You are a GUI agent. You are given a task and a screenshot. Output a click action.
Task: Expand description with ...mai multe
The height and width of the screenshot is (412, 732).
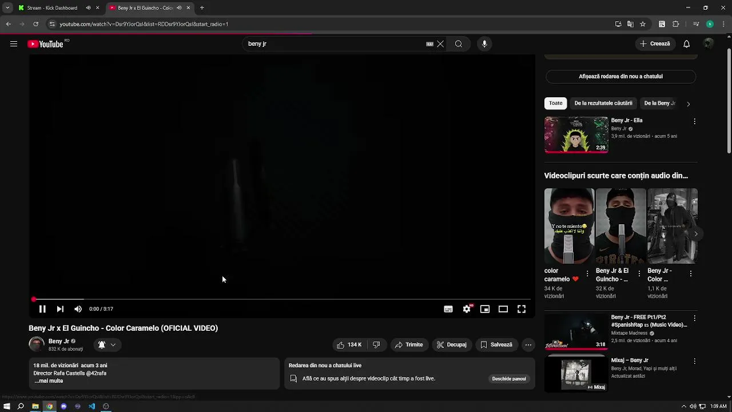click(x=49, y=381)
